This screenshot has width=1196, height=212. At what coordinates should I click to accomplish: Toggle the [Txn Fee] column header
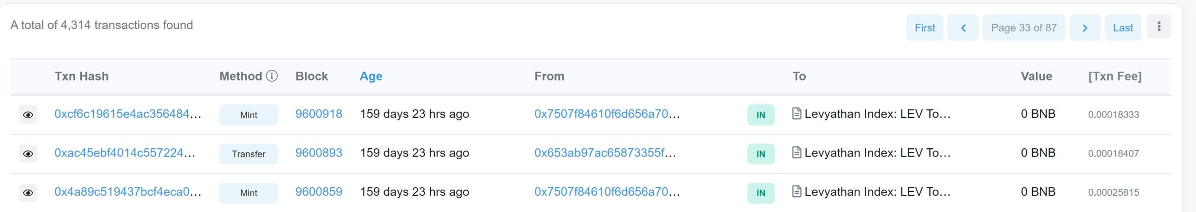tap(1115, 76)
